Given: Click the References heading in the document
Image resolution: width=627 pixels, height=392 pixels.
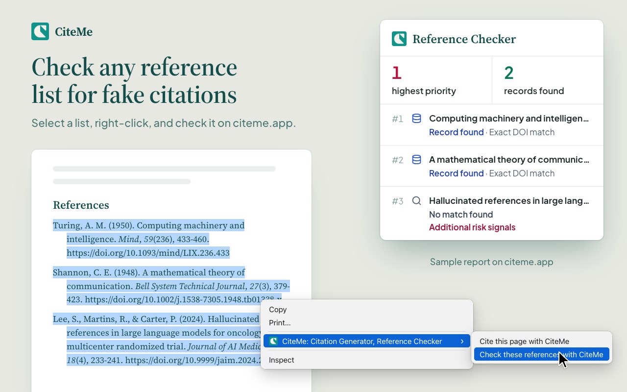Looking at the screenshot, I should tap(81, 205).
